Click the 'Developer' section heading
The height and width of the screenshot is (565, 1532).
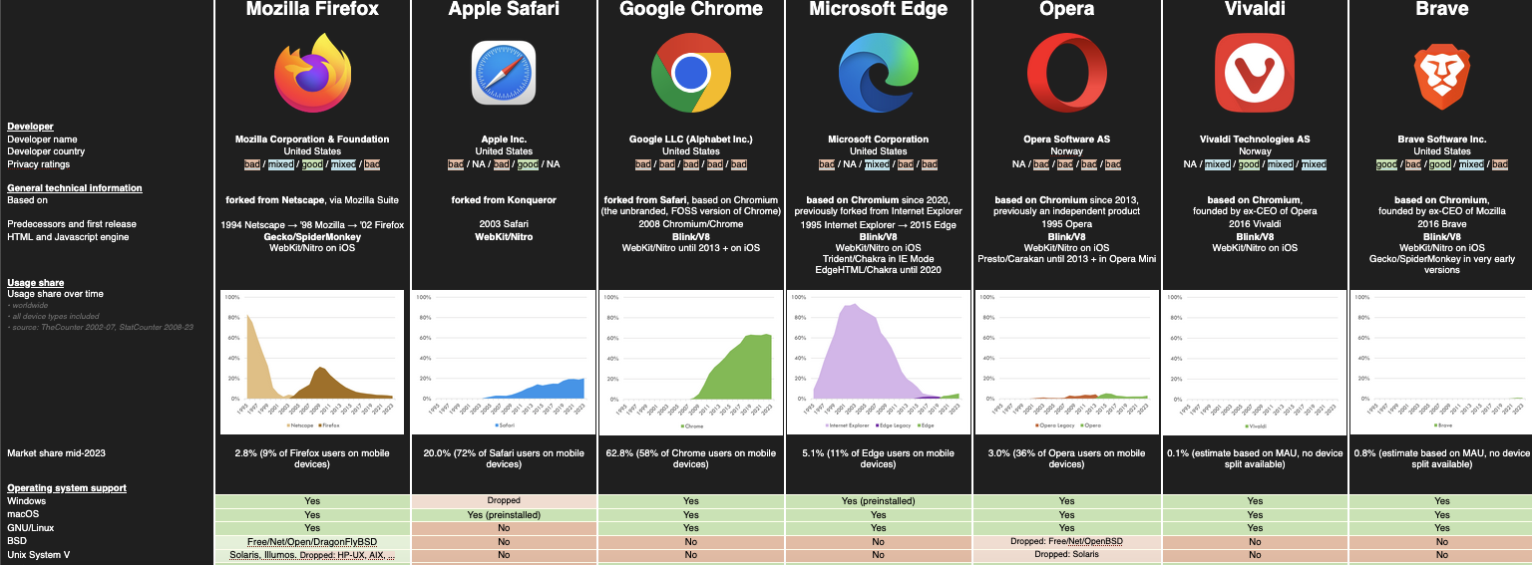coord(31,127)
